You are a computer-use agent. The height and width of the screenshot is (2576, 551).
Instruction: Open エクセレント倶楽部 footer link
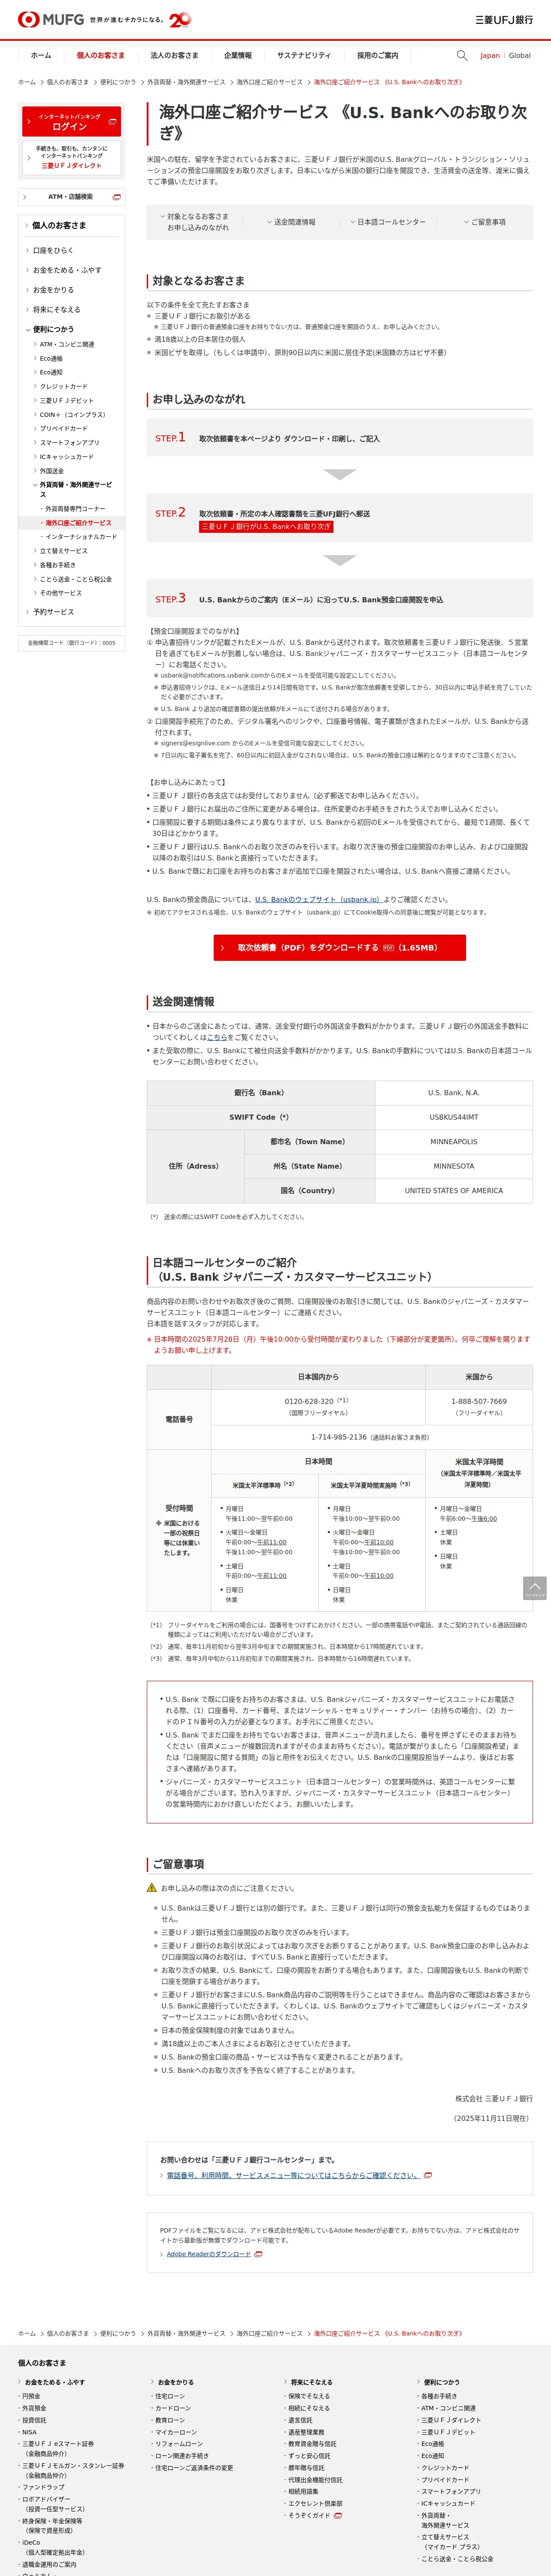(315, 2503)
